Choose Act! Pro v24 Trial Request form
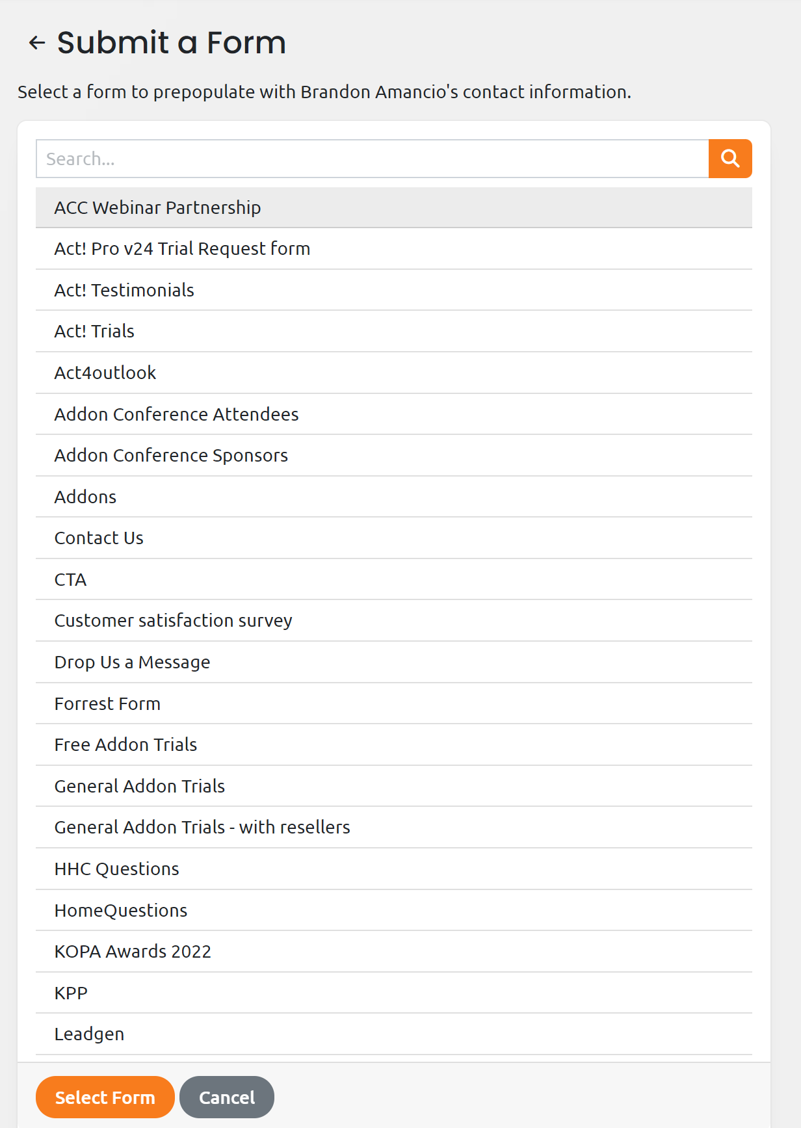This screenshot has width=801, height=1128. [394, 248]
